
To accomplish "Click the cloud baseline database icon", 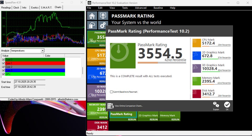I will coord(92,25).
